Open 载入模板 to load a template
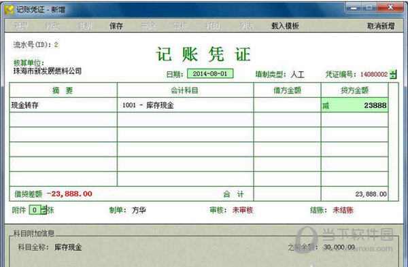Screen dimensions: 408x267 point(285,26)
